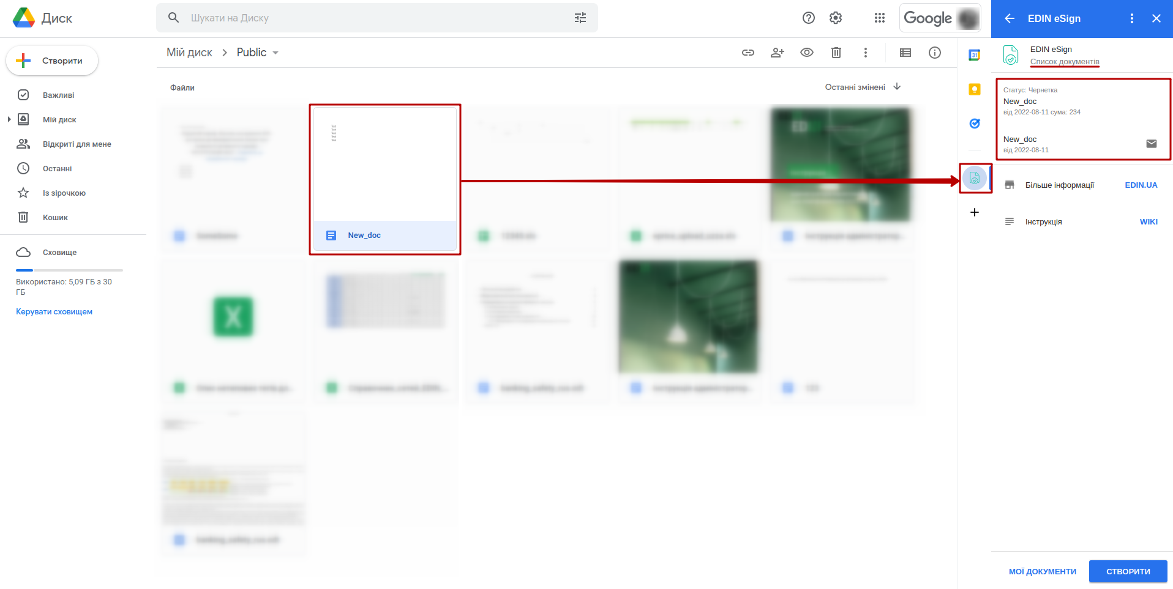
Task: Open the Settings gear icon
Action: 836,18
